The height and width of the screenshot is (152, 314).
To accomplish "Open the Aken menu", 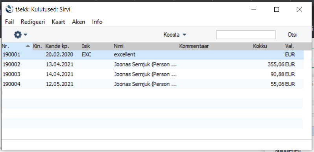I will coord(79,22).
